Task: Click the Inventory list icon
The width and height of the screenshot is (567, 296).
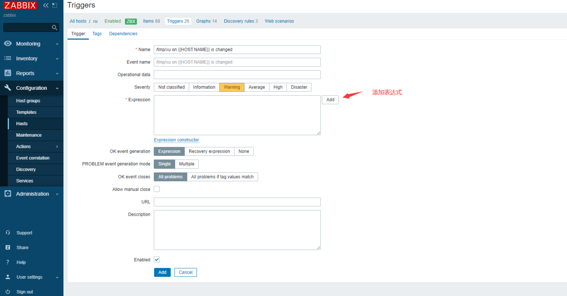Action: pyautogui.click(x=8, y=58)
